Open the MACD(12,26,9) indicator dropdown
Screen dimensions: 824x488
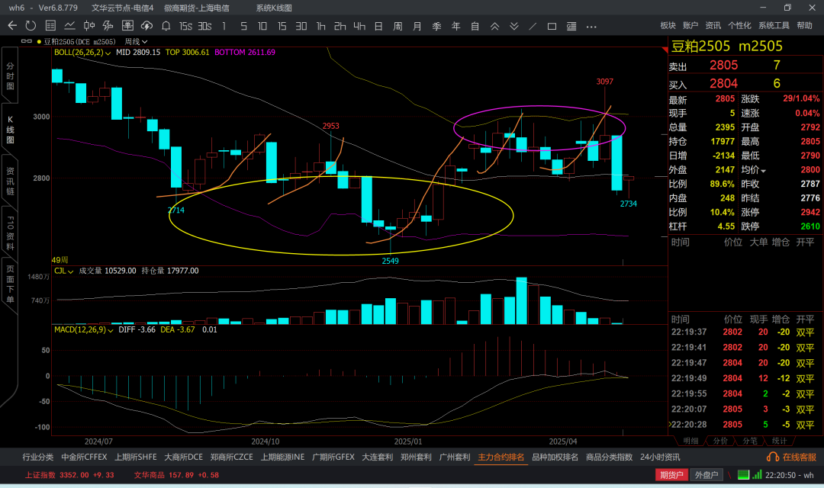84,330
